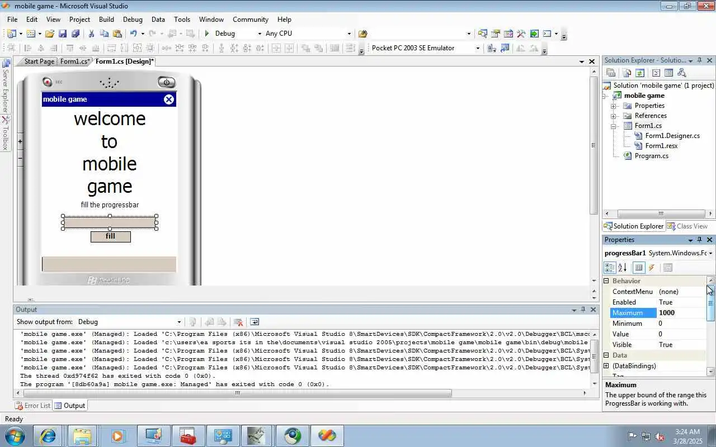This screenshot has width=716, height=447.
Task: Click the Output horizontal scrollbar thumb
Action: pos(238,393)
